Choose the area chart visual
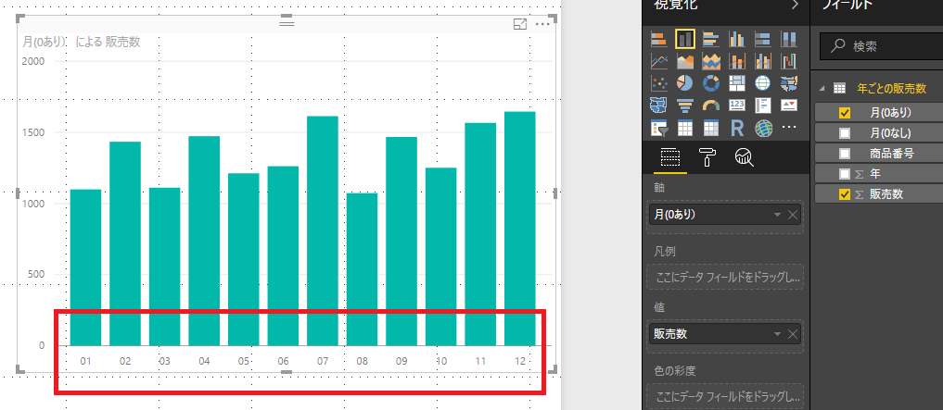The width and height of the screenshot is (943, 410). pyautogui.click(x=685, y=61)
